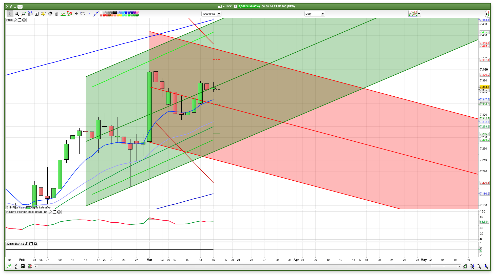The width and height of the screenshot is (495, 276).
Task: Click the order book ladder icon
Action: click(30, 266)
